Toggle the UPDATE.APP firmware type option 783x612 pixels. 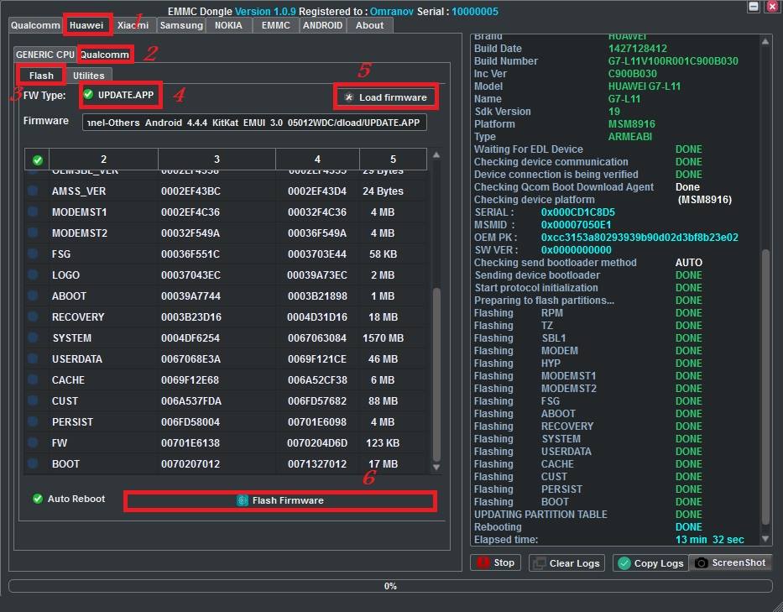[119, 94]
